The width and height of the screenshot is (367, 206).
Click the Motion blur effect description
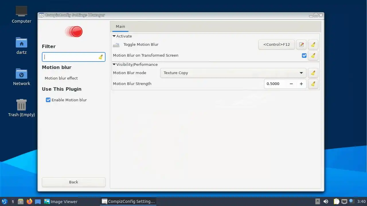pos(61,78)
